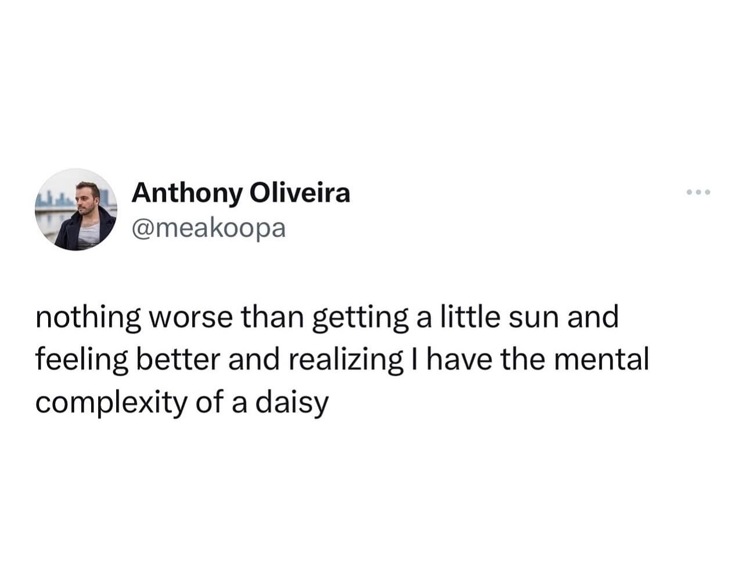Open the three-dot more options menu

pos(698,192)
